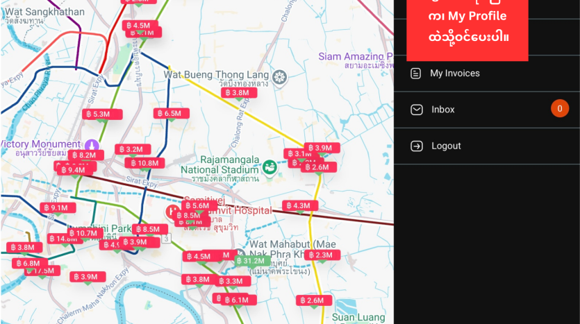
Task: Click the Logout arrow icon
Action: (416, 146)
